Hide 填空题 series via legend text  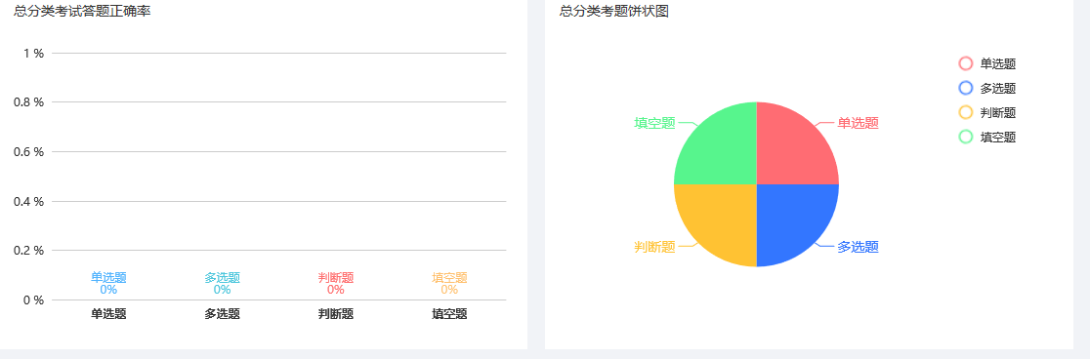[x=998, y=138]
